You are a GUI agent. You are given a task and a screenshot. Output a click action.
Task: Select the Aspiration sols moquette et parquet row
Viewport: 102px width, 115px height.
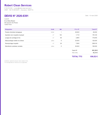pos(51,35)
